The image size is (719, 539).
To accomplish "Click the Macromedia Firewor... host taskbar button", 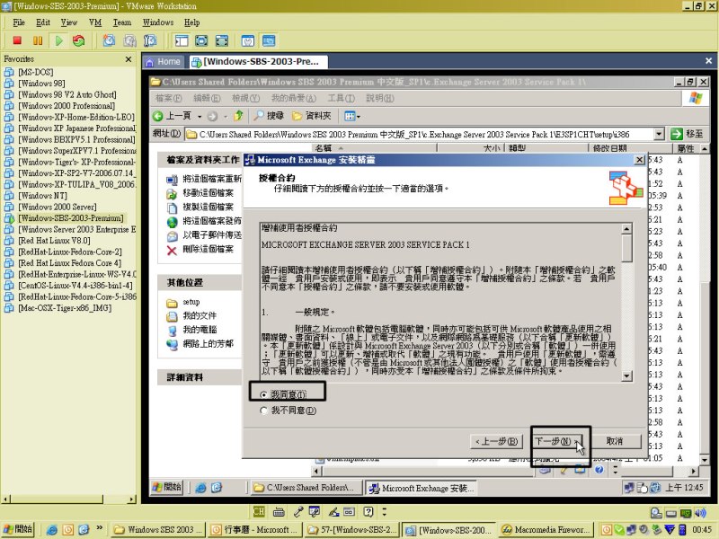I will tap(546, 529).
